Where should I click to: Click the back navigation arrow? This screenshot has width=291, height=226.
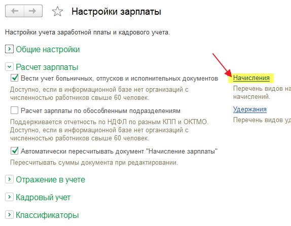pos(15,11)
